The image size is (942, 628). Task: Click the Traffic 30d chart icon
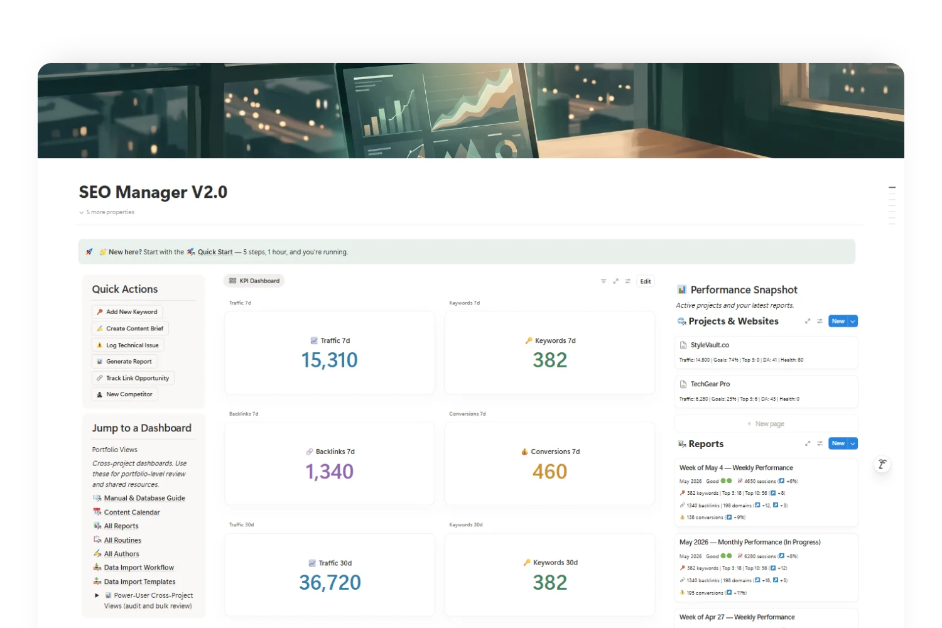tap(312, 563)
